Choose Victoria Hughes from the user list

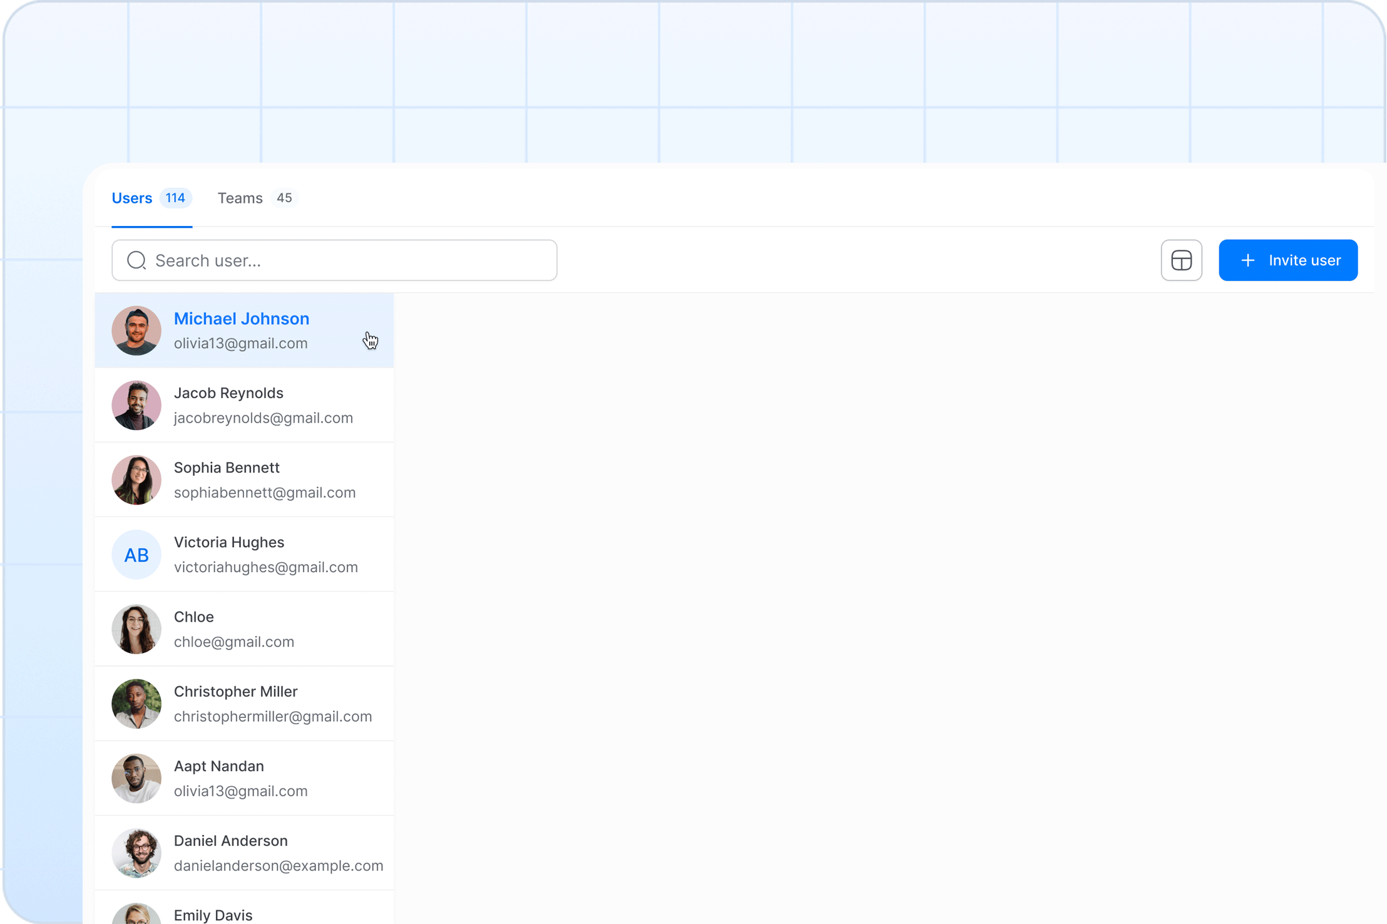tap(245, 555)
